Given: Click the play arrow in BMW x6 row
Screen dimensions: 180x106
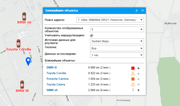Looking at the screenshot, I should 139,90.
